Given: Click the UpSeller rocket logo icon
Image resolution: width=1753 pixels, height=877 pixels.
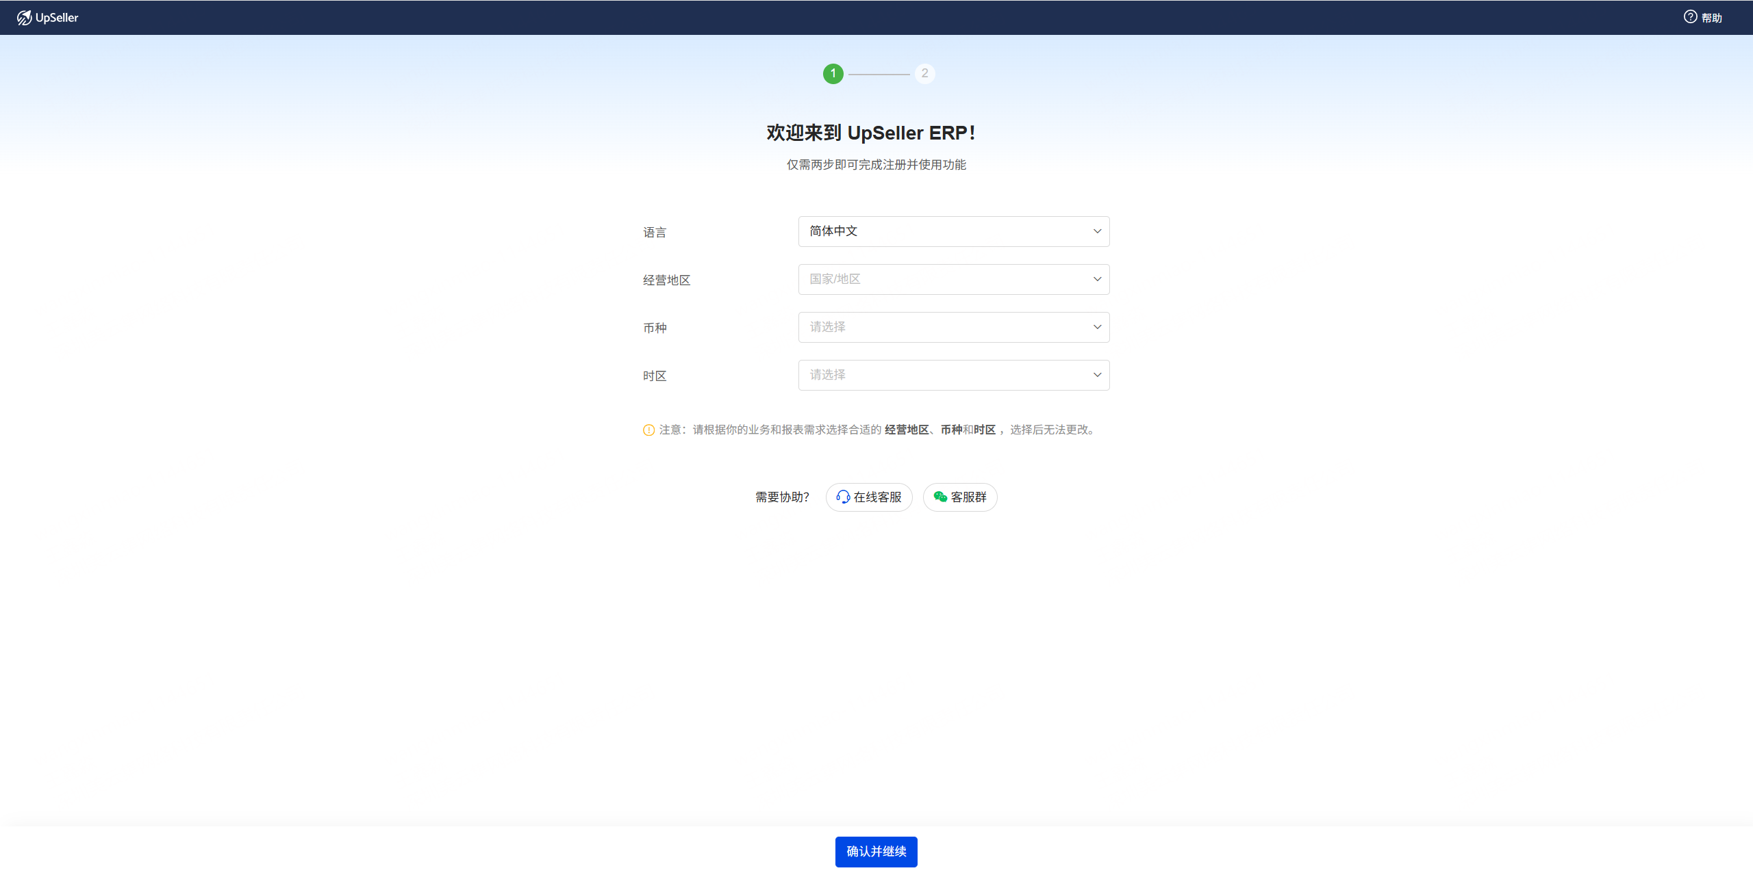Looking at the screenshot, I should [x=25, y=18].
